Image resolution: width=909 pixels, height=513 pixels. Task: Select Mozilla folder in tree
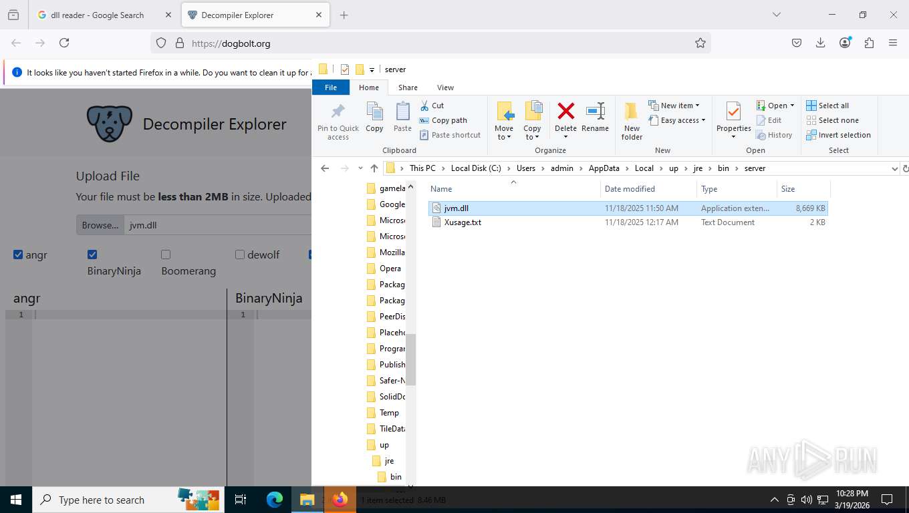[392, 252]
